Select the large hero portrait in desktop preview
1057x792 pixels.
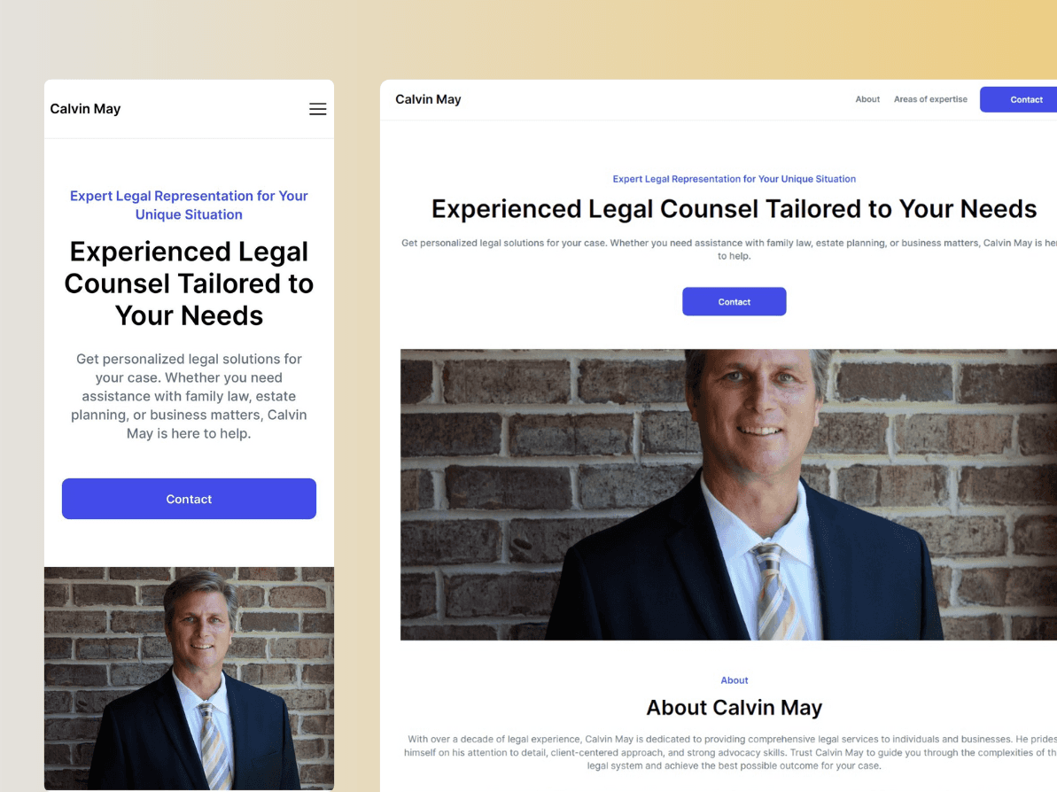point(728,494)
